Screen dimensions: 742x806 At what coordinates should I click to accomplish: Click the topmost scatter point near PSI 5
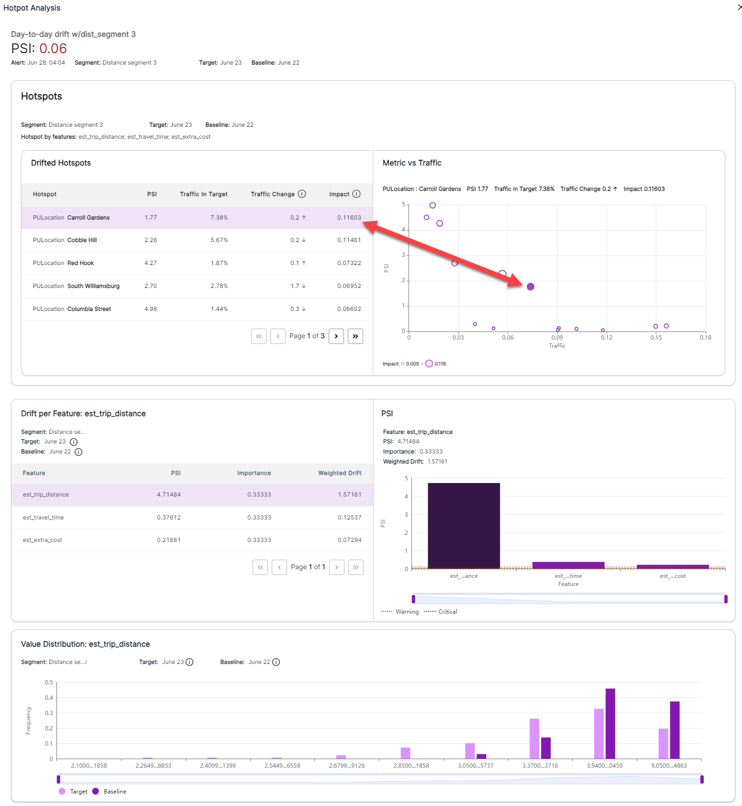coord(432,205)
